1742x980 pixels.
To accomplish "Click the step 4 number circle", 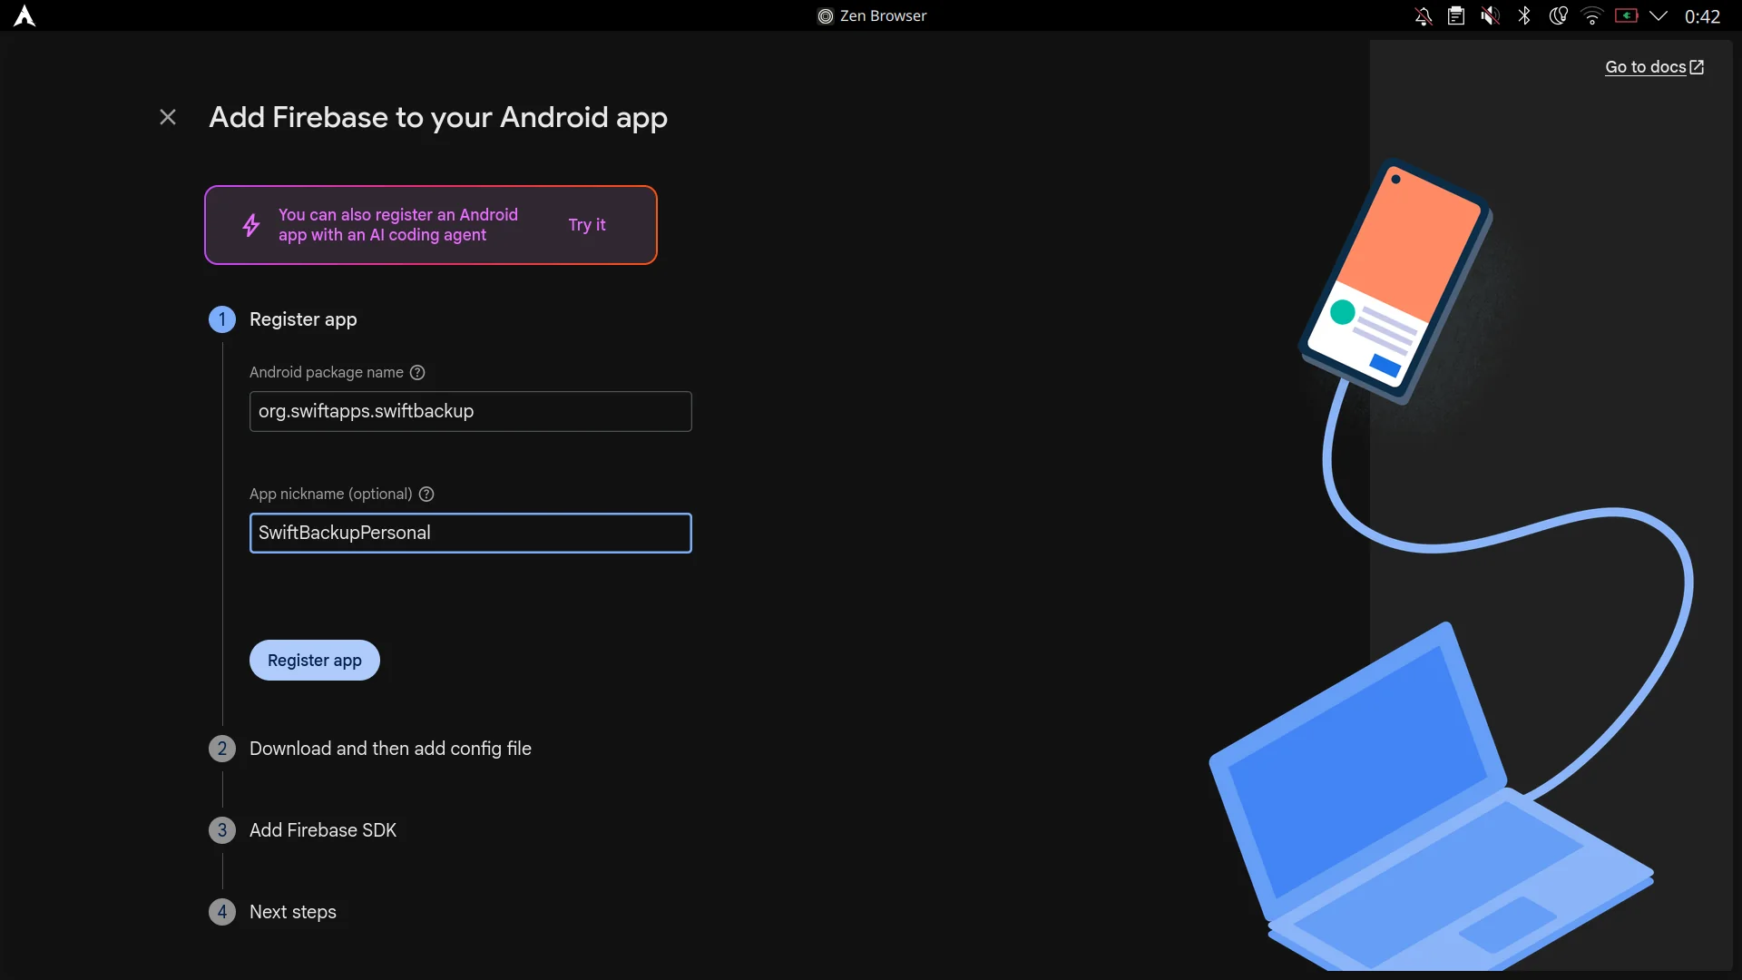I will [x=222, y=912].
